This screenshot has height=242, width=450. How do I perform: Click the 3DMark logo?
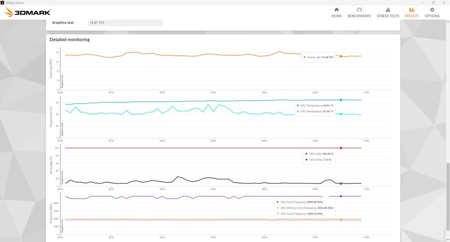tap(27, 12)
